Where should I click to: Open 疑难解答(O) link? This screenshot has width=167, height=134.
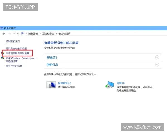pos(65,83)
